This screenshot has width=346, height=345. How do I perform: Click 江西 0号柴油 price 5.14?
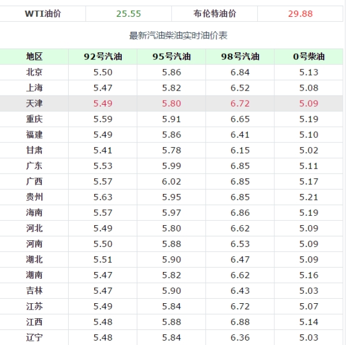tap(309, 322)
